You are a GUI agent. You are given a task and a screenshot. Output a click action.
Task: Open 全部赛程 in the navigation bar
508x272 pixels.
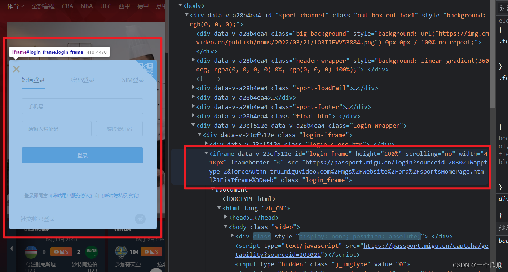(43, 6)
